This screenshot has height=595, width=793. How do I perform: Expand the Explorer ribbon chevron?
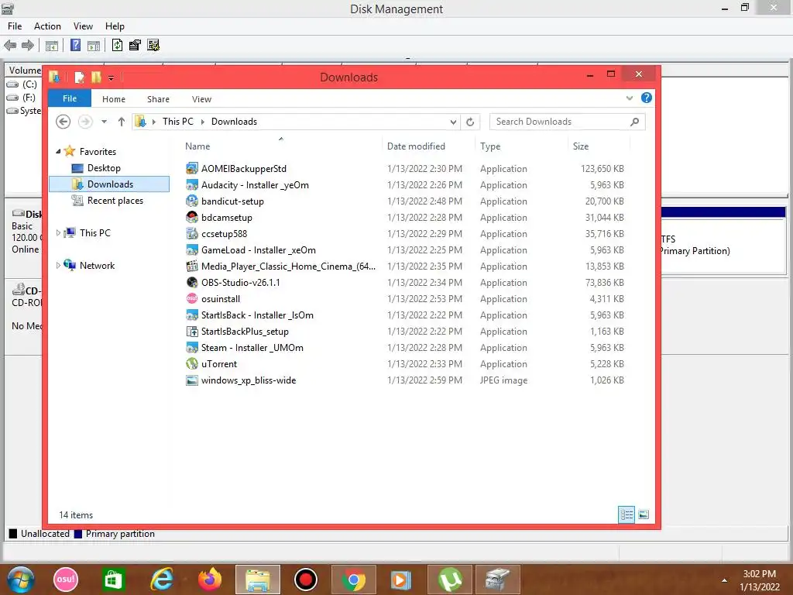pos(629,98)
